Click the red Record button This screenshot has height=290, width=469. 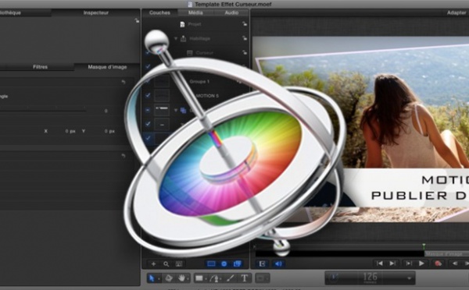pos(438,263)
